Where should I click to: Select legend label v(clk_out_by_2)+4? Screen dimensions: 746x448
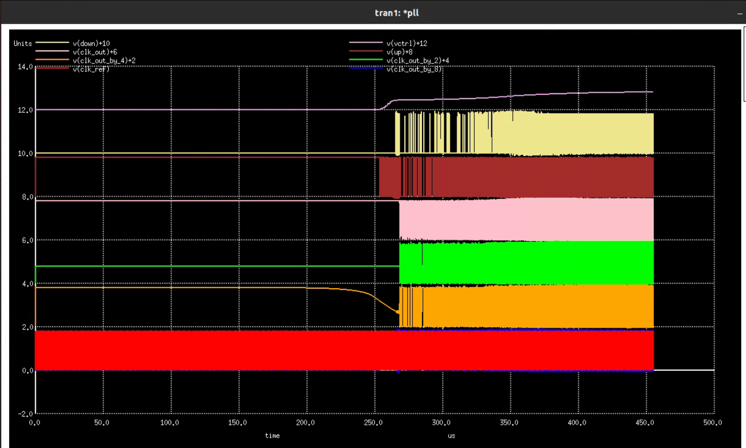418,60
